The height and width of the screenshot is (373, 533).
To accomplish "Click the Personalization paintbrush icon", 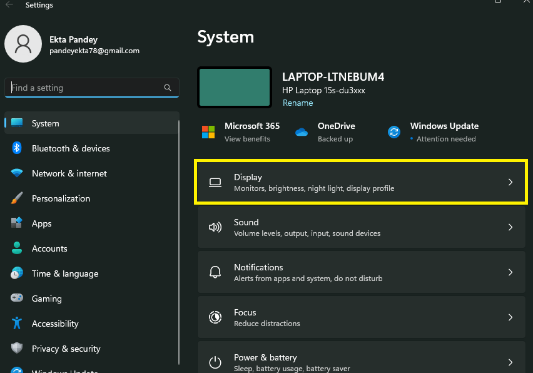I will pos(18,198).
